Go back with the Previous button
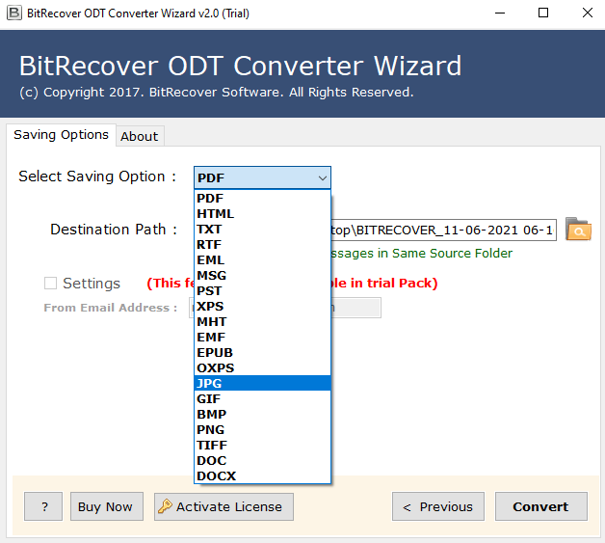 click(438, 506)
